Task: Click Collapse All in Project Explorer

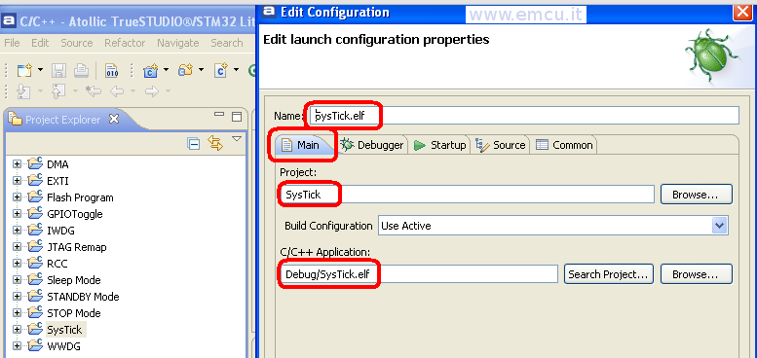Action: point(194,144)
